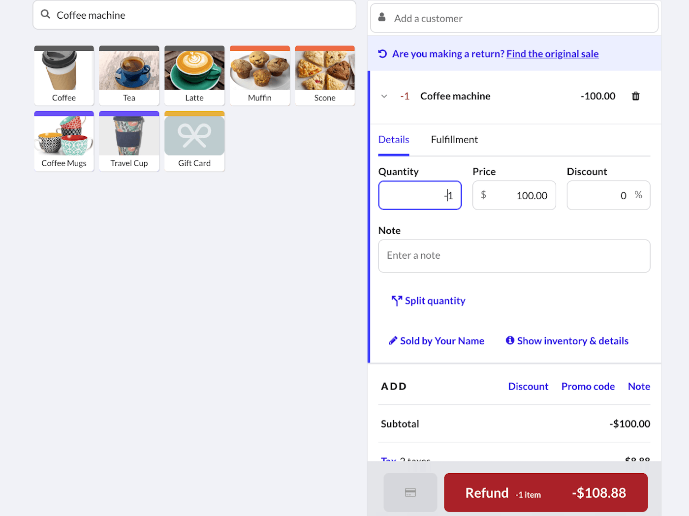Delete Coffee machine line item with trash icon
The width and height of the screenshot is (689, 516).
point(635,96)
